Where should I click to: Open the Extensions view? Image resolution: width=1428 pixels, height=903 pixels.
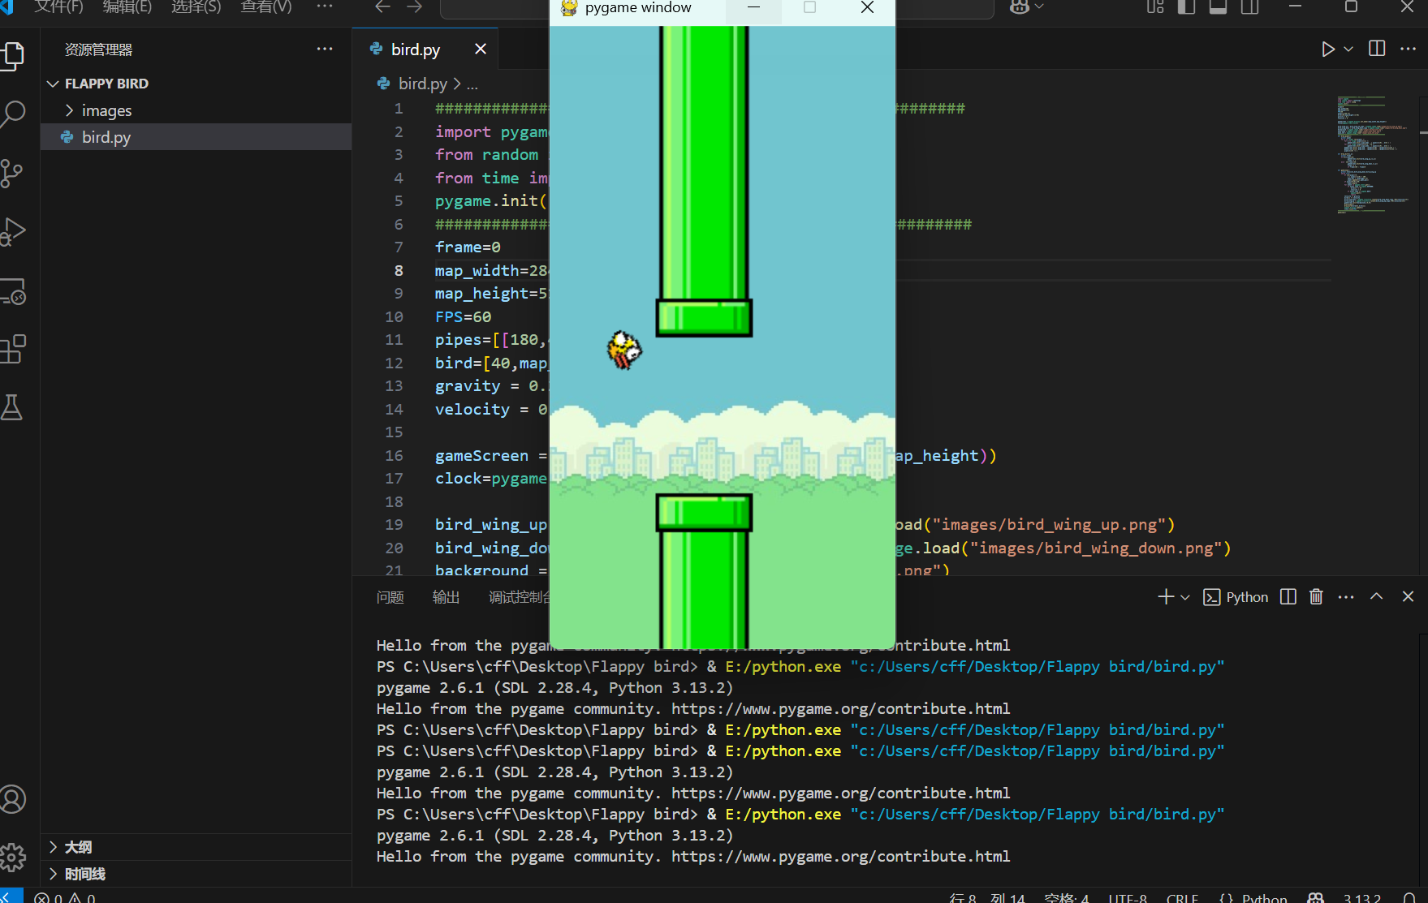[x=12, y=349]
